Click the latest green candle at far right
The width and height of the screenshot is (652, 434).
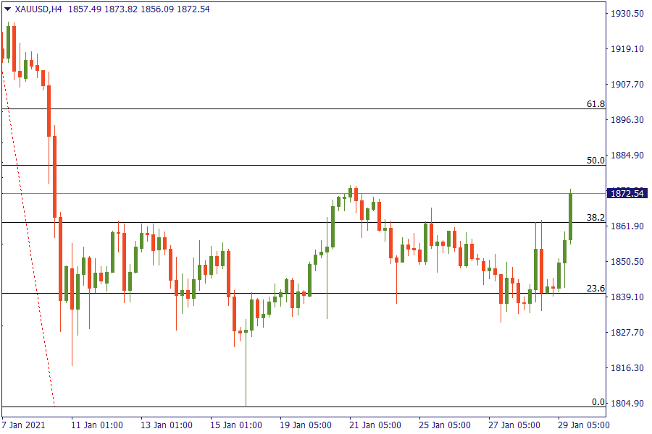coord(571,217)
